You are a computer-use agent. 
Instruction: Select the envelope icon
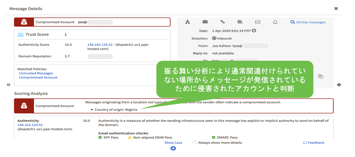(257, 22)
